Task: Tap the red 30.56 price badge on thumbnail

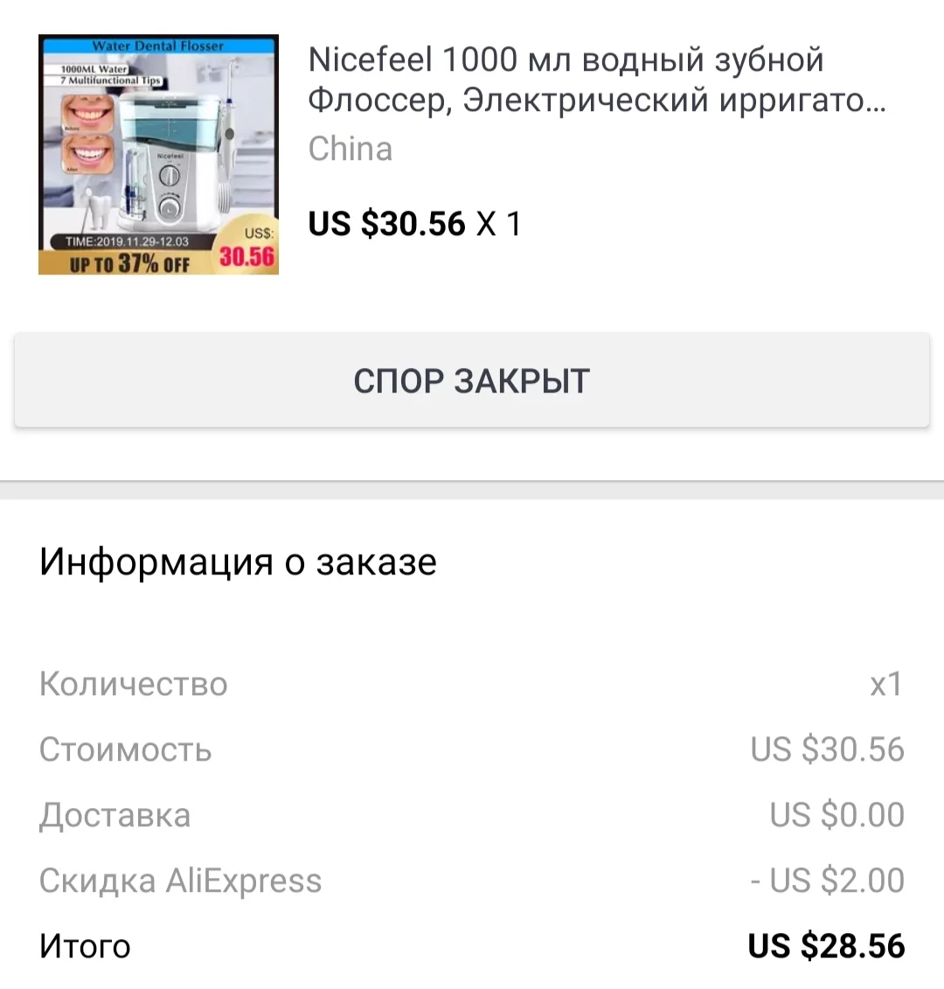Action: [246, 256]
